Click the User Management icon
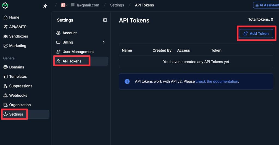This screenshot has width=279, height=145. tap(58, 52)
